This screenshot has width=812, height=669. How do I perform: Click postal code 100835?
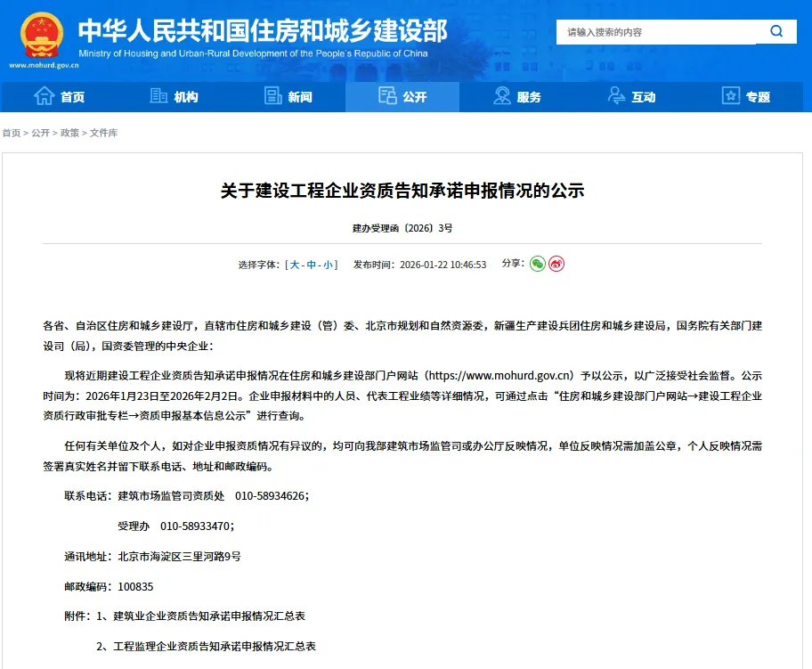pyautogui.click(x=135, y=587)
